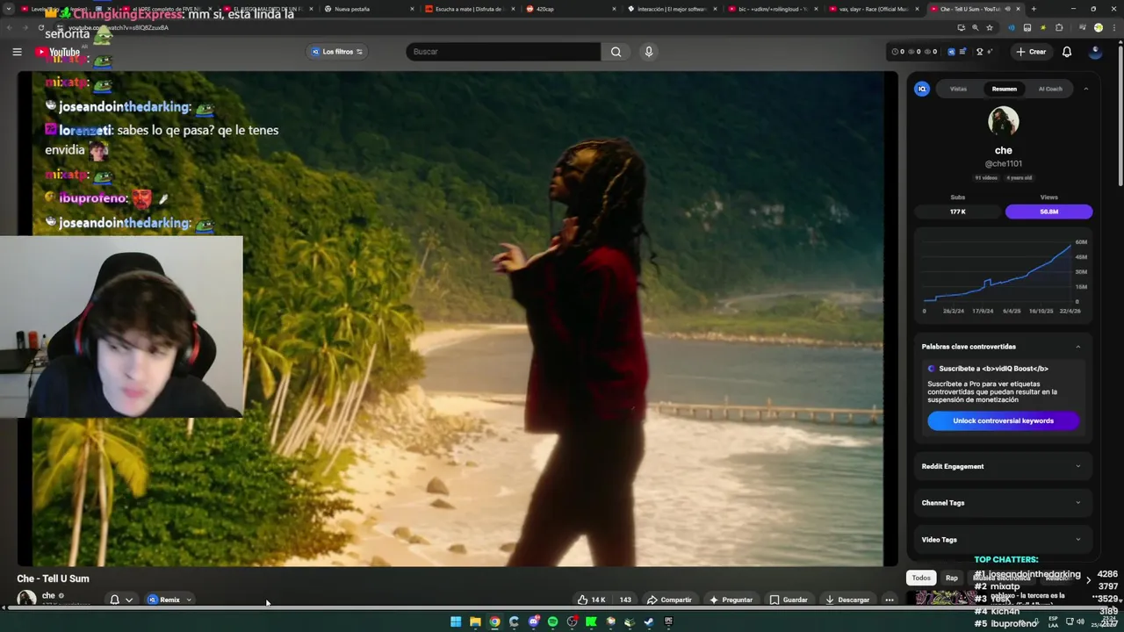Open Steam from taskbar
This screenshot has width=1124, height=632.
point(649,621)
